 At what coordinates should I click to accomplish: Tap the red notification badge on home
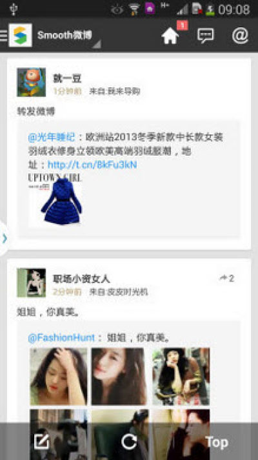[182, 25]
